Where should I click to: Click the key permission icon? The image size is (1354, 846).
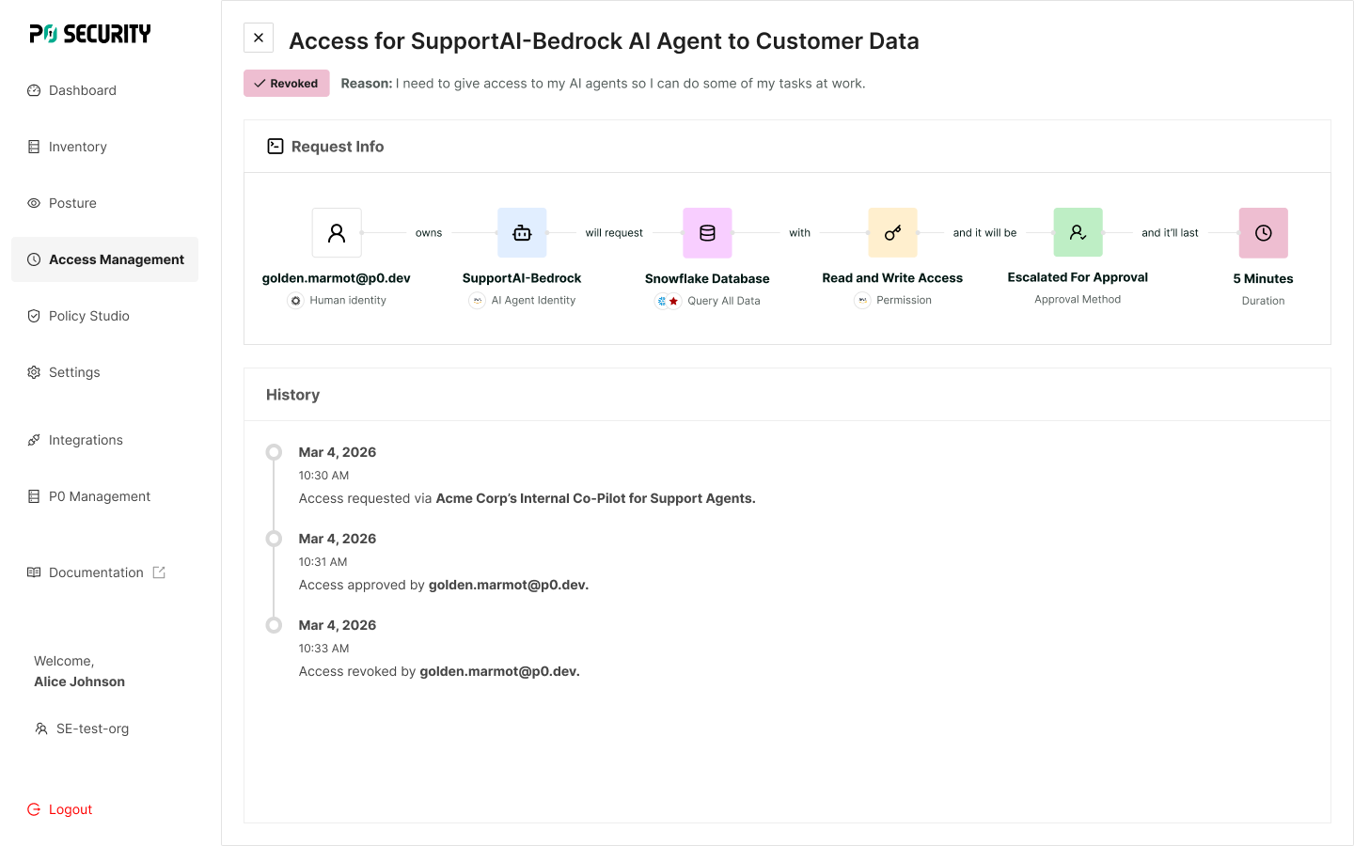[892, 233]
